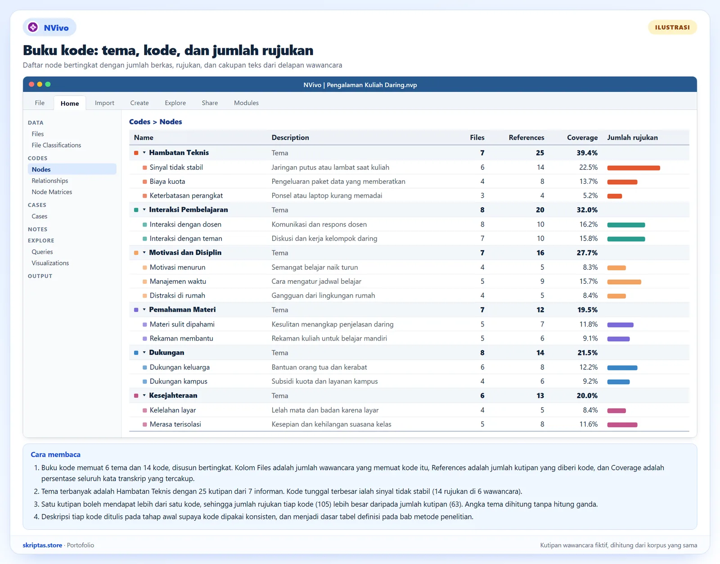Open the Share ribbon tab
This screenshot has height=564, width=720.
(210, 103)
